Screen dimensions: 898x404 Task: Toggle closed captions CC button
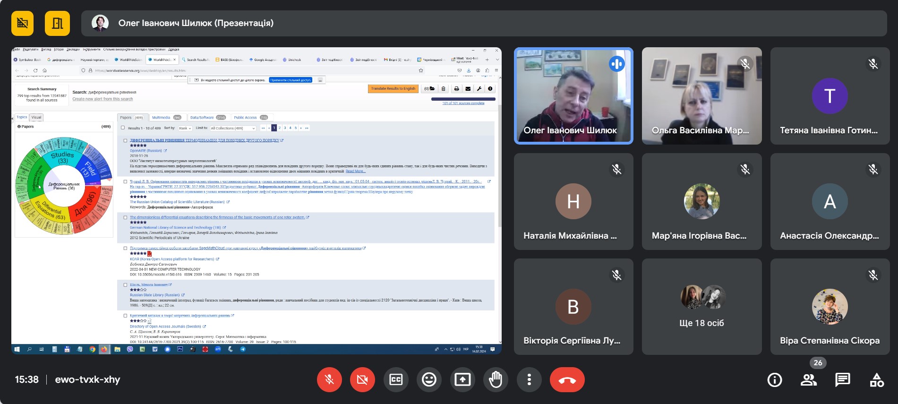(396, 379)
